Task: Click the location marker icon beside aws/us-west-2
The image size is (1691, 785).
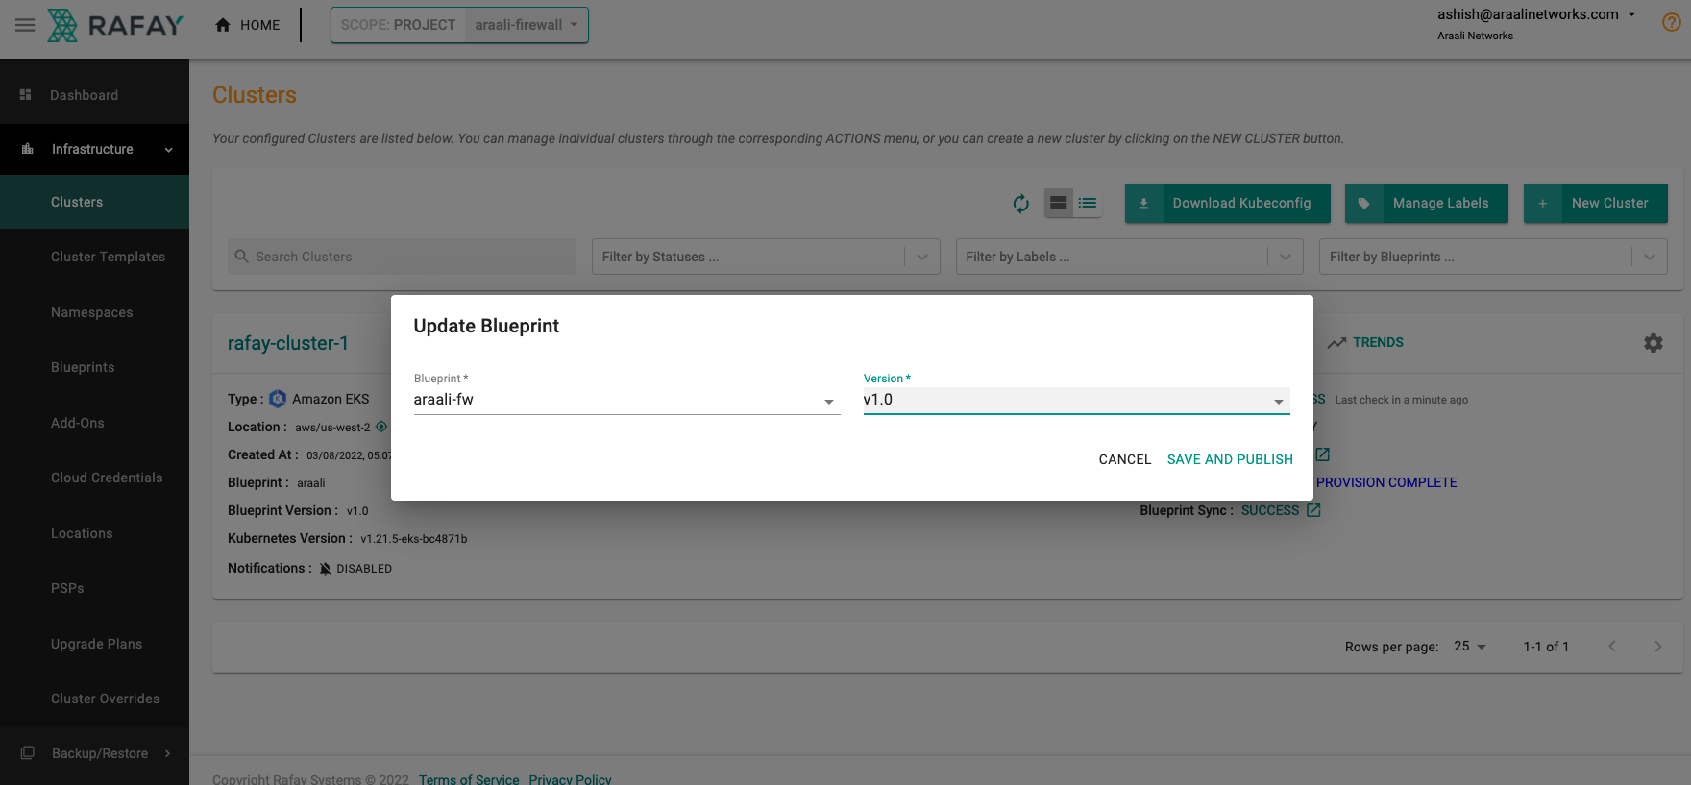Action: [381, 427]
